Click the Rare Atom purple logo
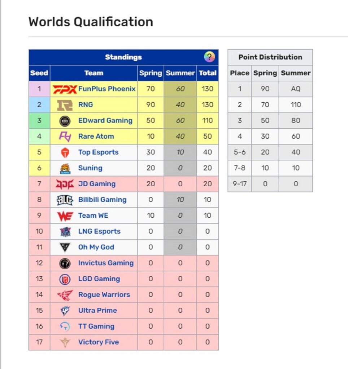Viewport: 348px width, 369px height. click(x=65, y=137)
